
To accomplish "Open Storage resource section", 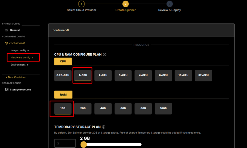I will [20, 90].
